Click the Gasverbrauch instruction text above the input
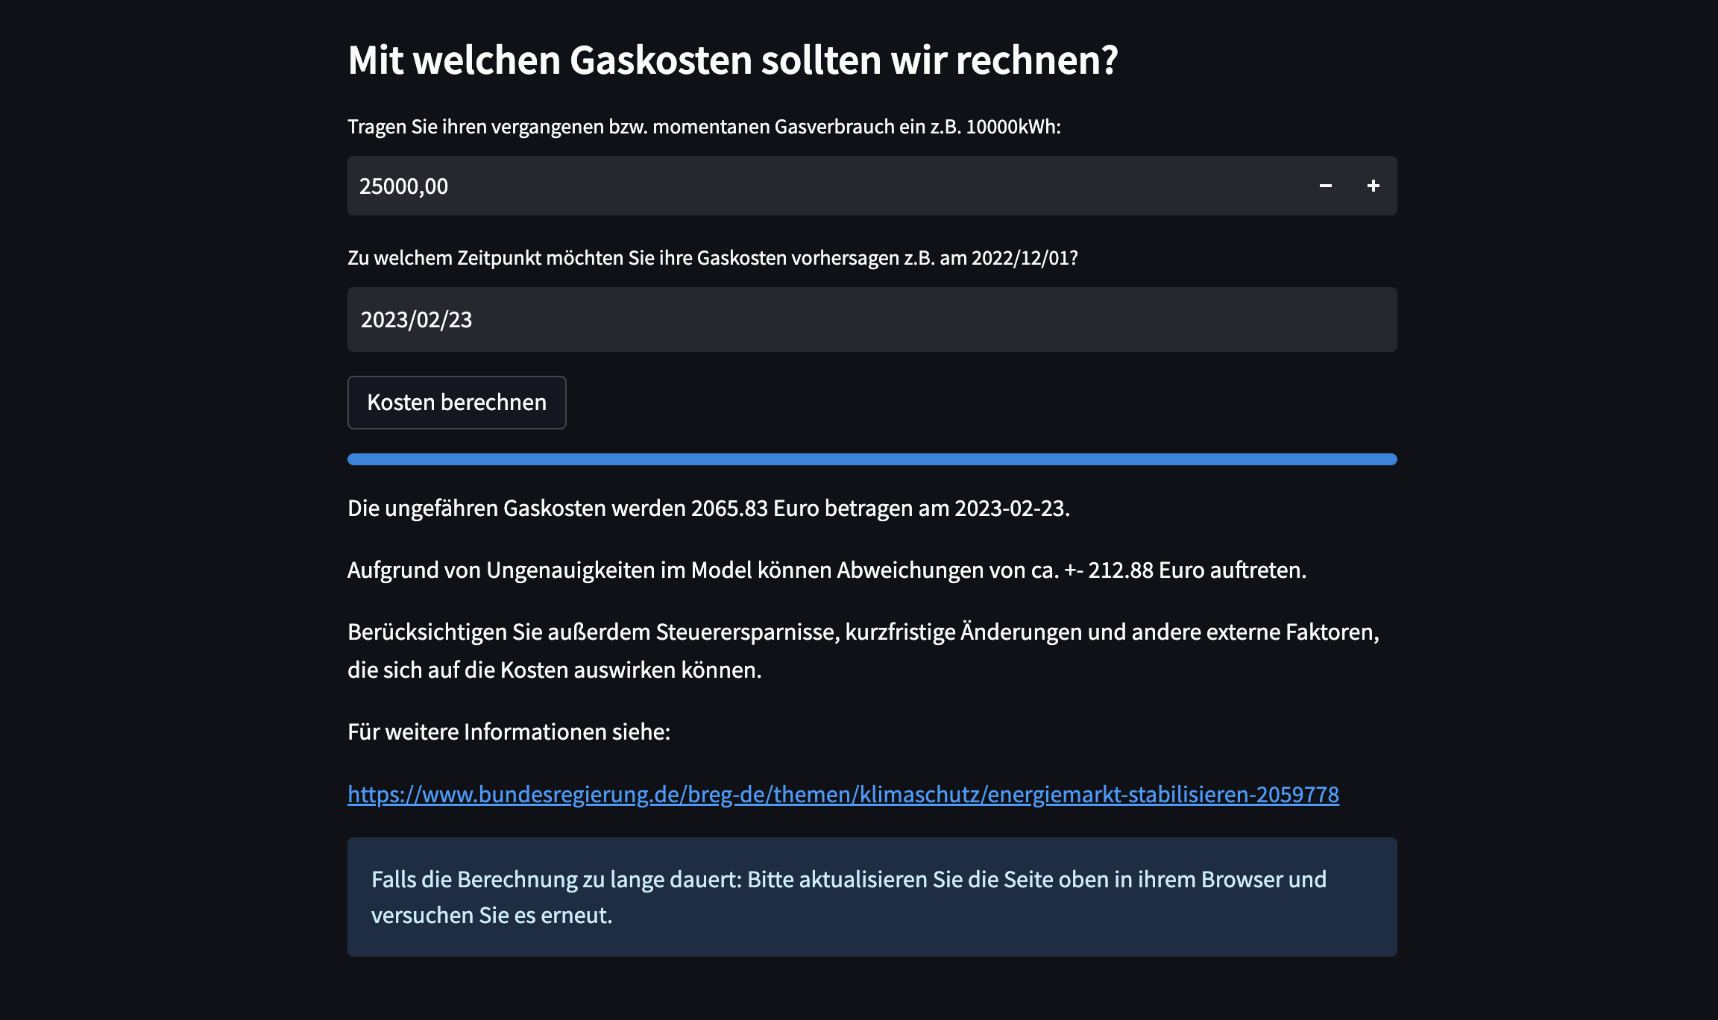1718x1020 pixels. (x=705, y=127)
